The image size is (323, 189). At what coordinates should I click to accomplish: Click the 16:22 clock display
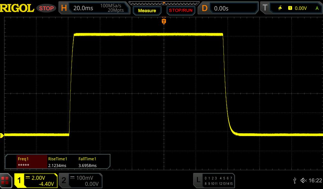click(x=315, y=181)
